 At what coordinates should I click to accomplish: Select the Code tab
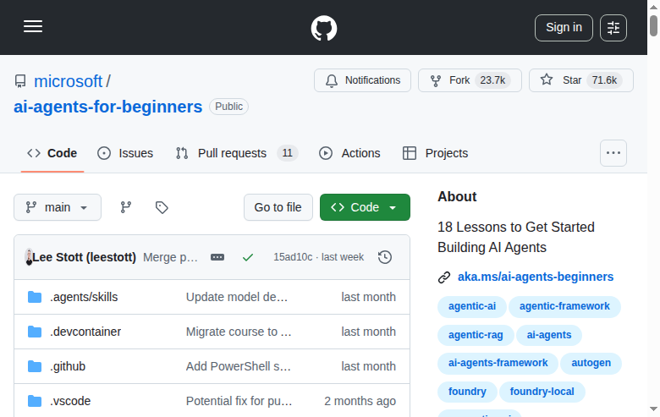(x=52, y=153)
